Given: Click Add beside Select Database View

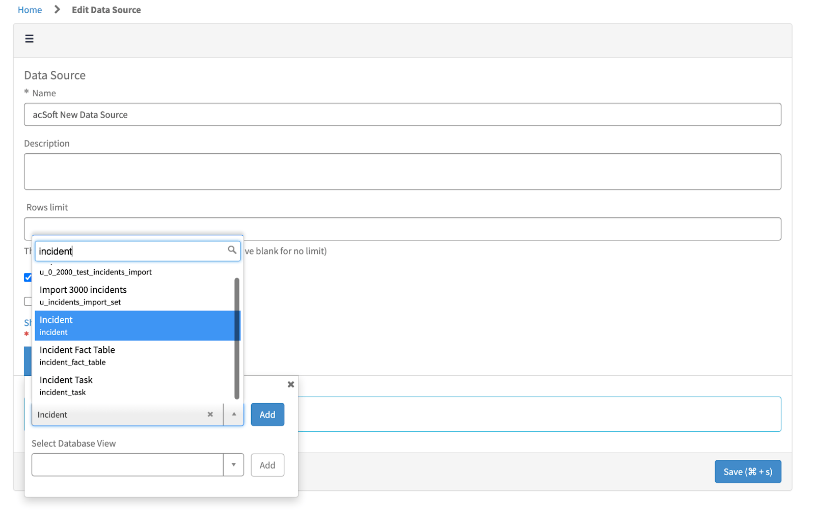Looking at the screenshot, I should (267, 464).
